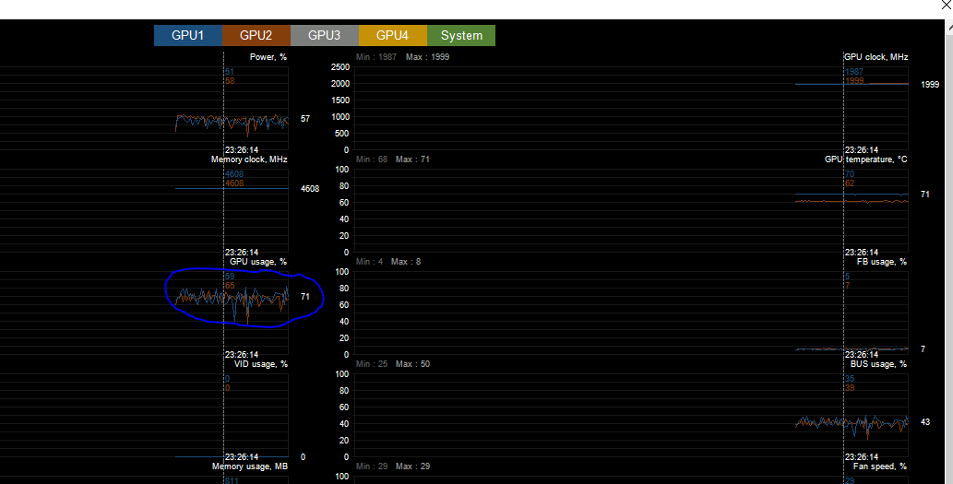Select the GPU4 tab
953x484 pixels.
click(x=393, y=35)
